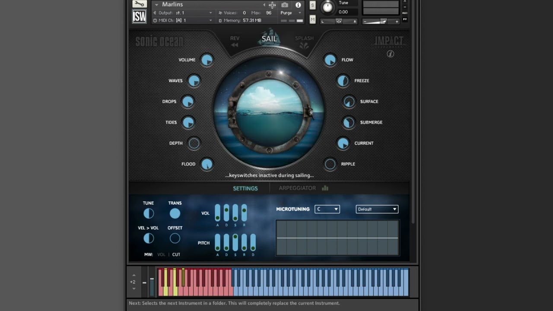
Task: Click the PITCH envelope Attack slider
Action: pyautogui.click(x=217, y=242)
